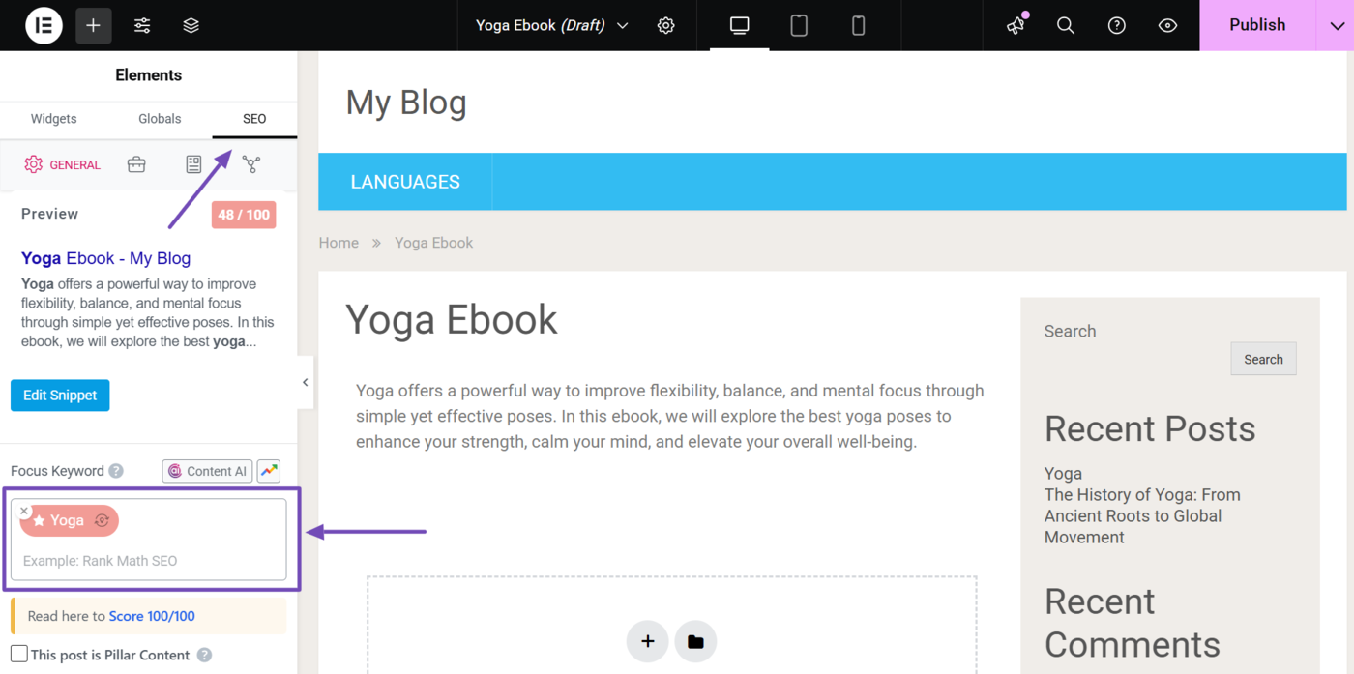
Task: Open Rank Math Schema tab icon
Action: tap(193, 164)
